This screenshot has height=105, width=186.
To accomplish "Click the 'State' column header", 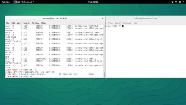I will click(x=92, y=74).
